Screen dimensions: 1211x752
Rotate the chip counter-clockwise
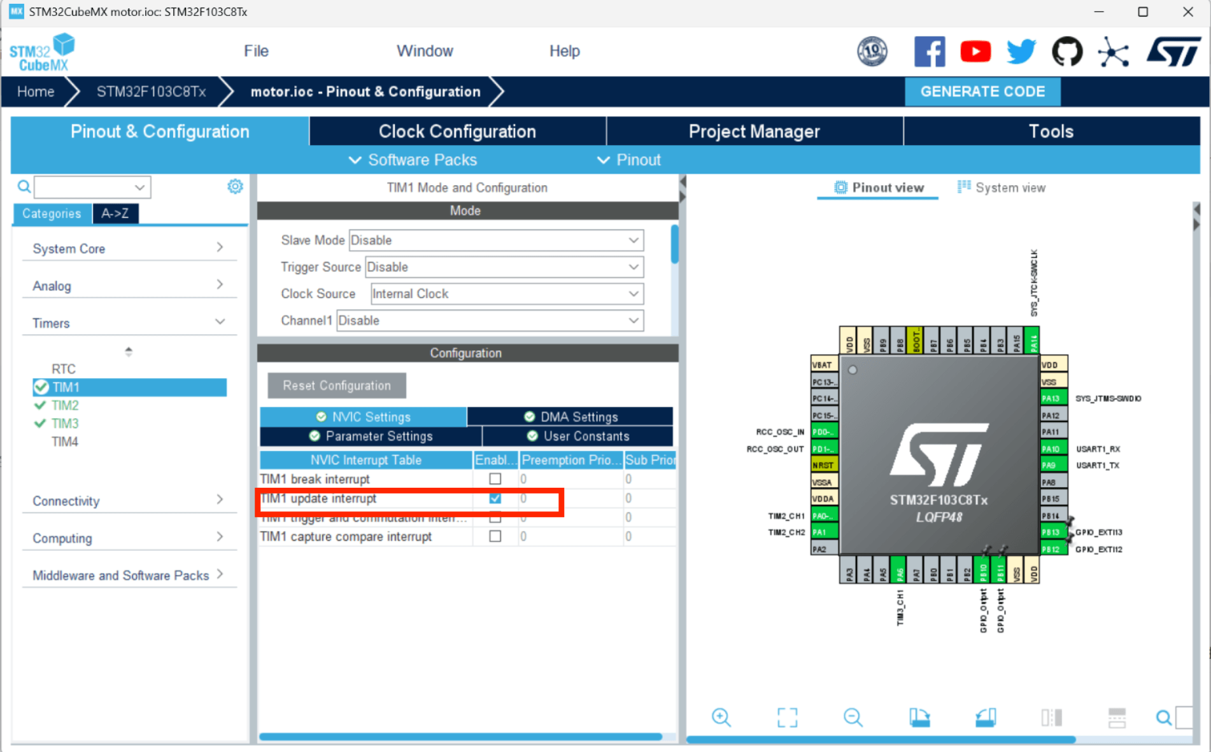pos(986,718)
